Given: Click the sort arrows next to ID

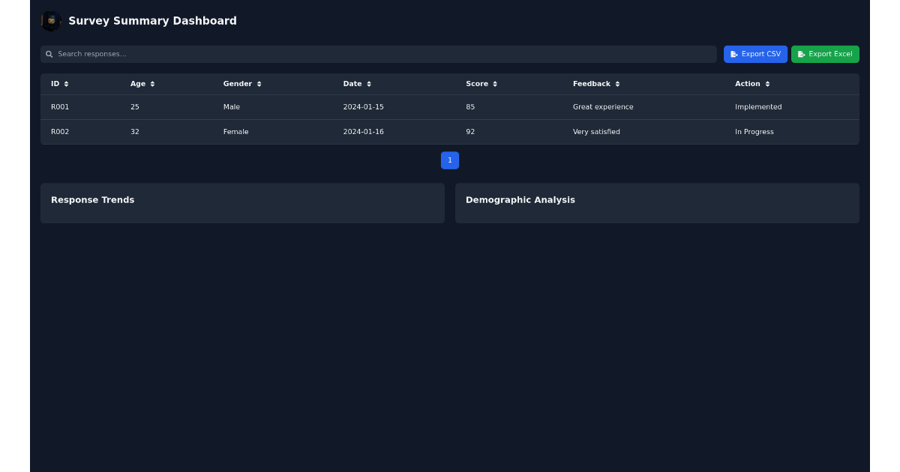Looking at the screenshot, I should 67,84.
